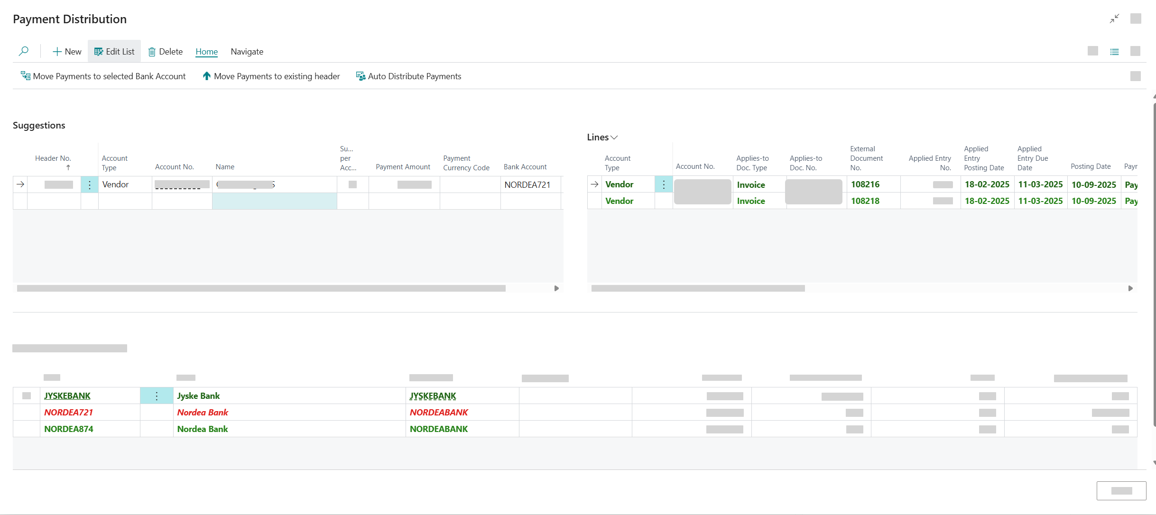The image size is (1156, 515).
Task: Toggle the Summarize per Account checkbox for Vendor row
Action: 352,184
